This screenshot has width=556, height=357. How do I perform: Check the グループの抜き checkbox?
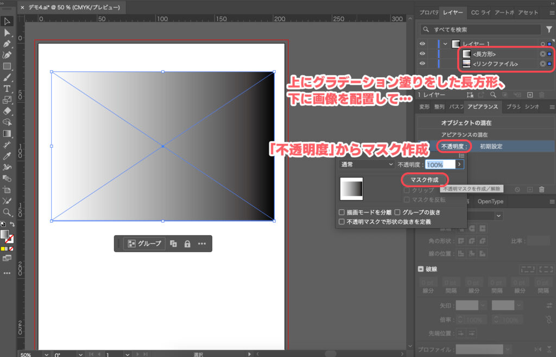(398, 212)
